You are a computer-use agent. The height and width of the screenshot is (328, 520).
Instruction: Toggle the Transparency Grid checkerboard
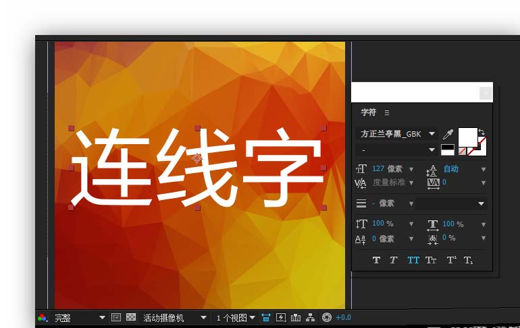click(131, 317)
